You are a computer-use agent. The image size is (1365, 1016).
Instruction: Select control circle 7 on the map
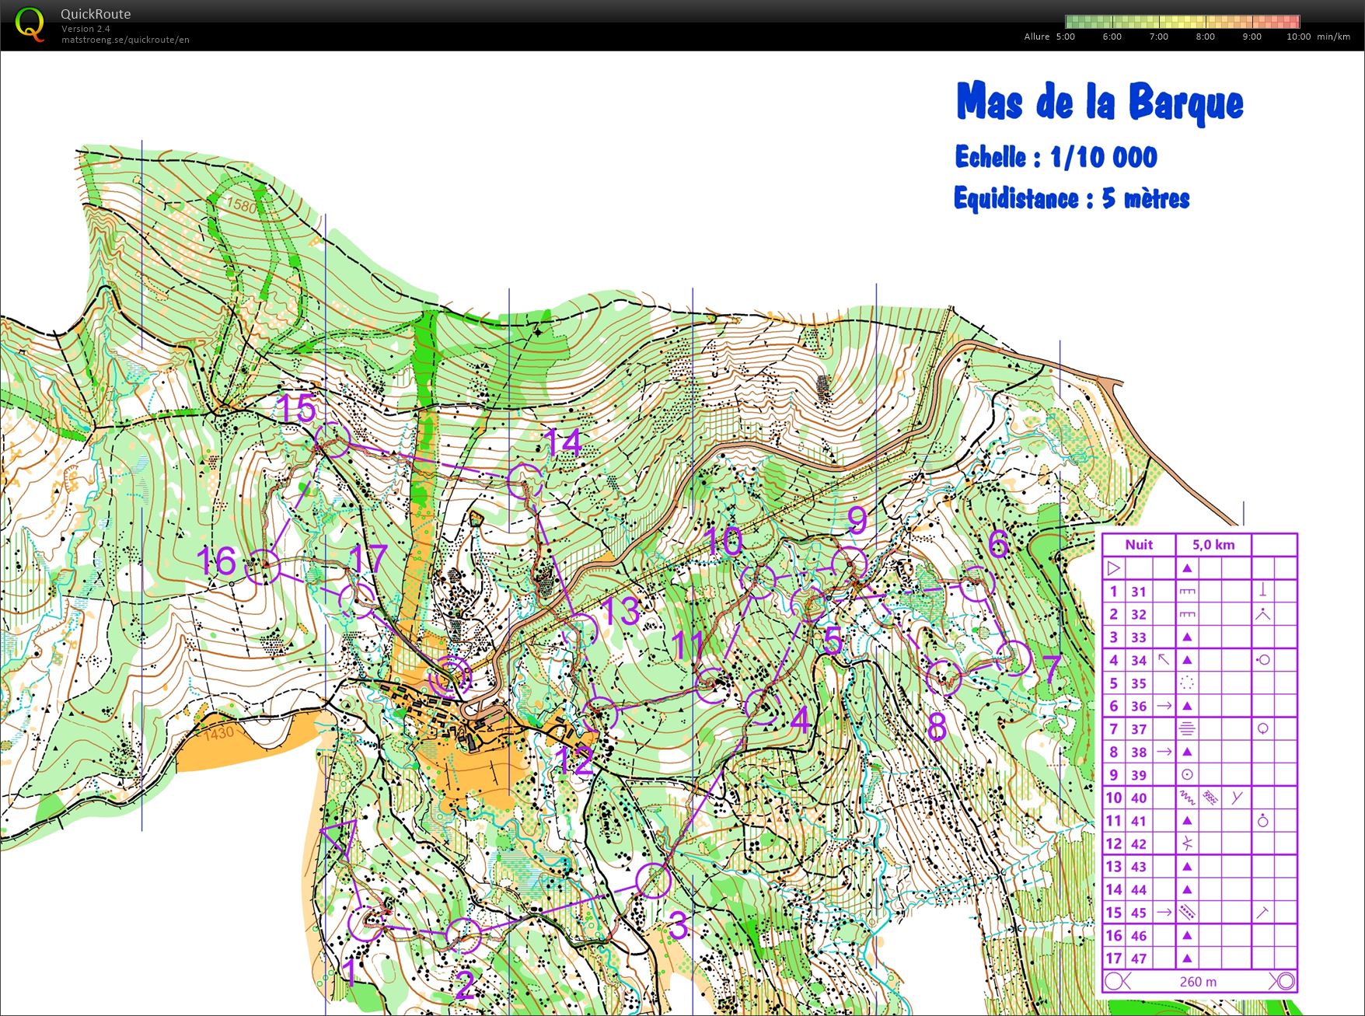tap(1014, 658)
